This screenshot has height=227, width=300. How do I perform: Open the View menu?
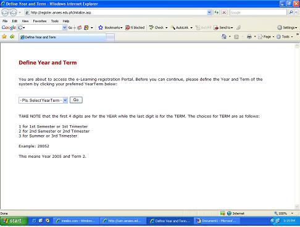(25, 21)
